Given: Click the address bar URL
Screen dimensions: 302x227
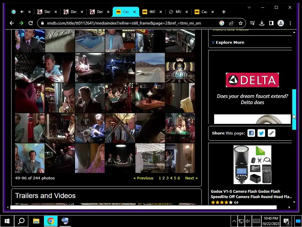Looking at the screenshot, I should 124,23.
